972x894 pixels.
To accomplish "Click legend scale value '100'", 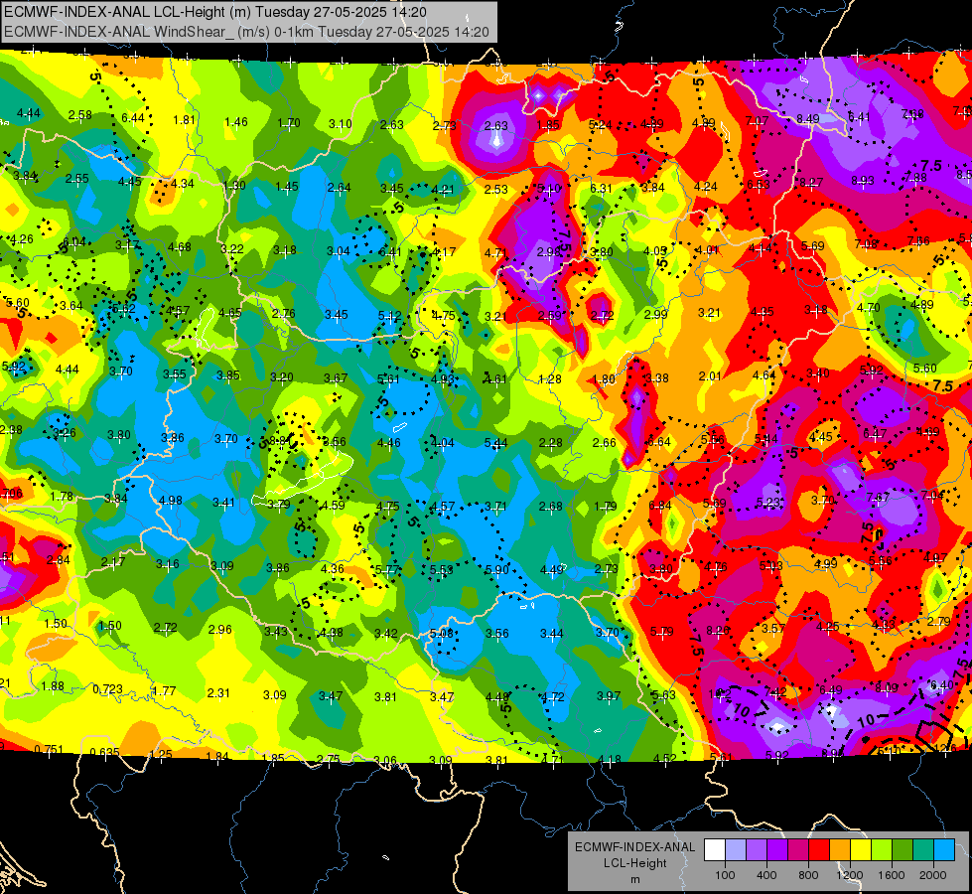I will 725,875.
